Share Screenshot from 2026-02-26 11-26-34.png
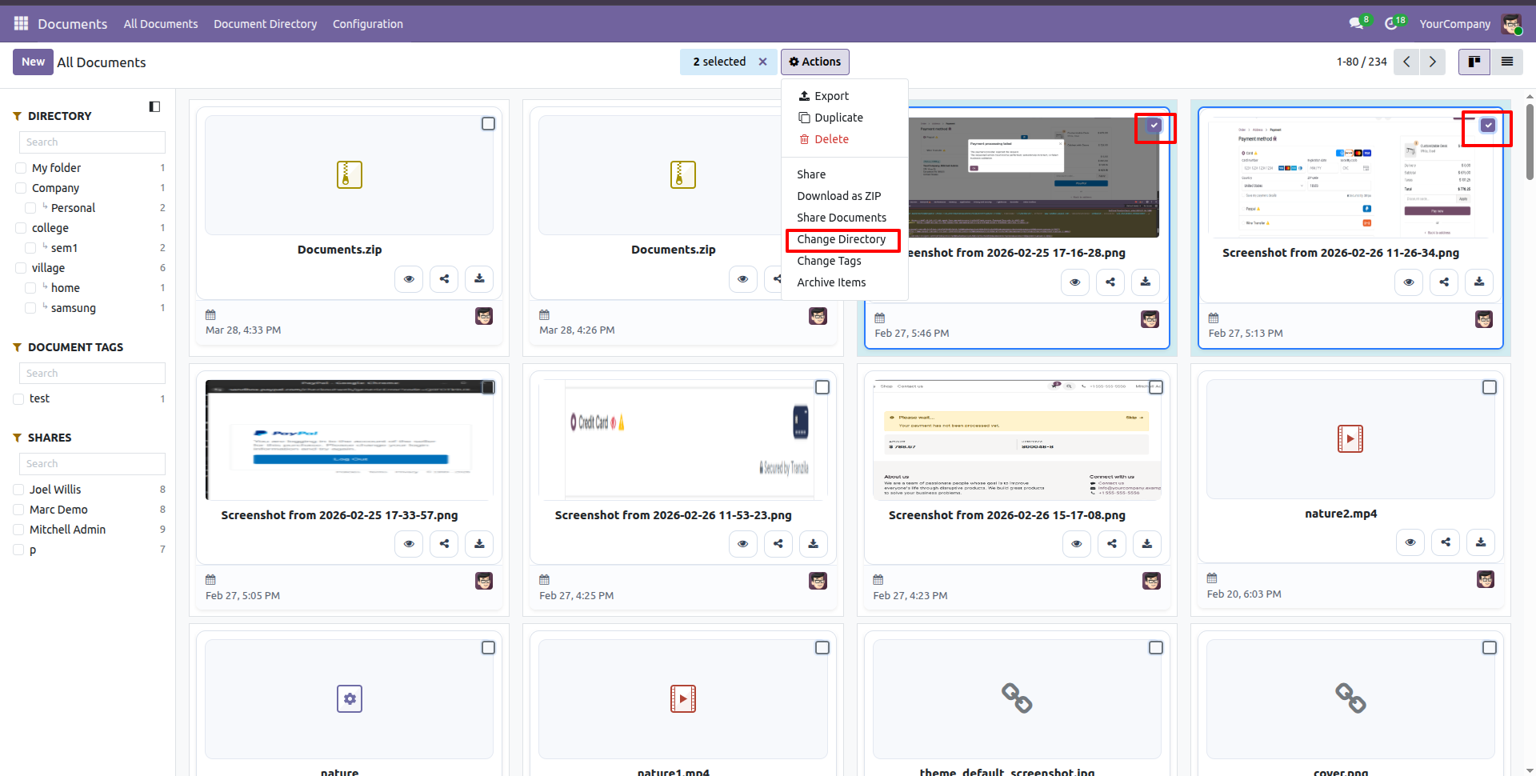The image size is (1536, 776). click(1443, 282)
